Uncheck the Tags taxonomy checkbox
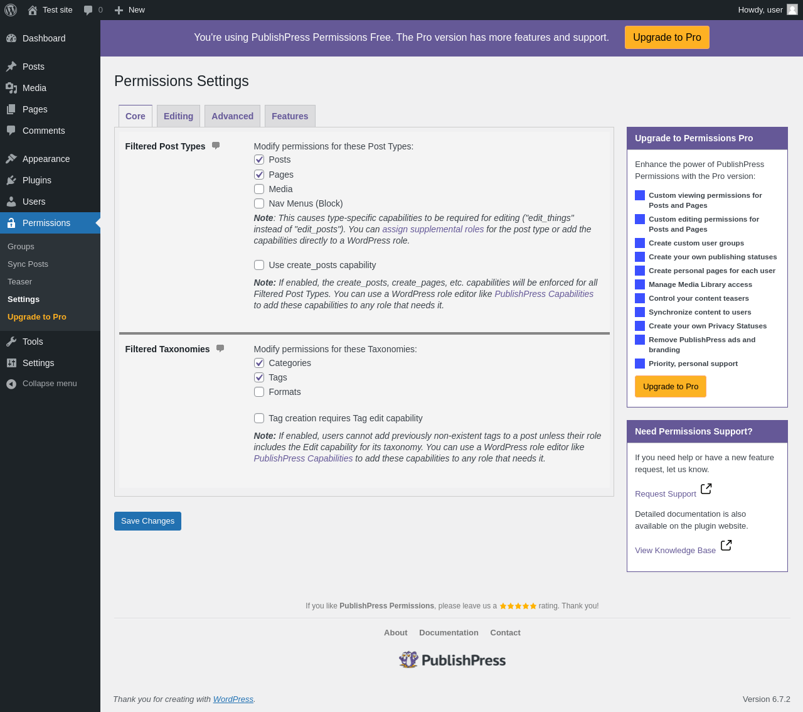 (x=259, y=377)
